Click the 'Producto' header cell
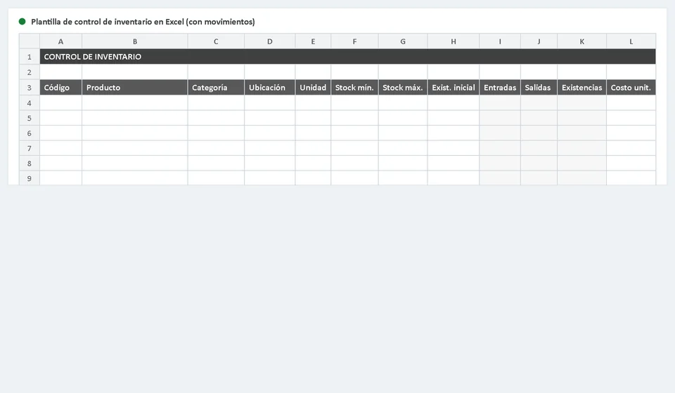Viewport: 675px width, 393px height. 135,88
